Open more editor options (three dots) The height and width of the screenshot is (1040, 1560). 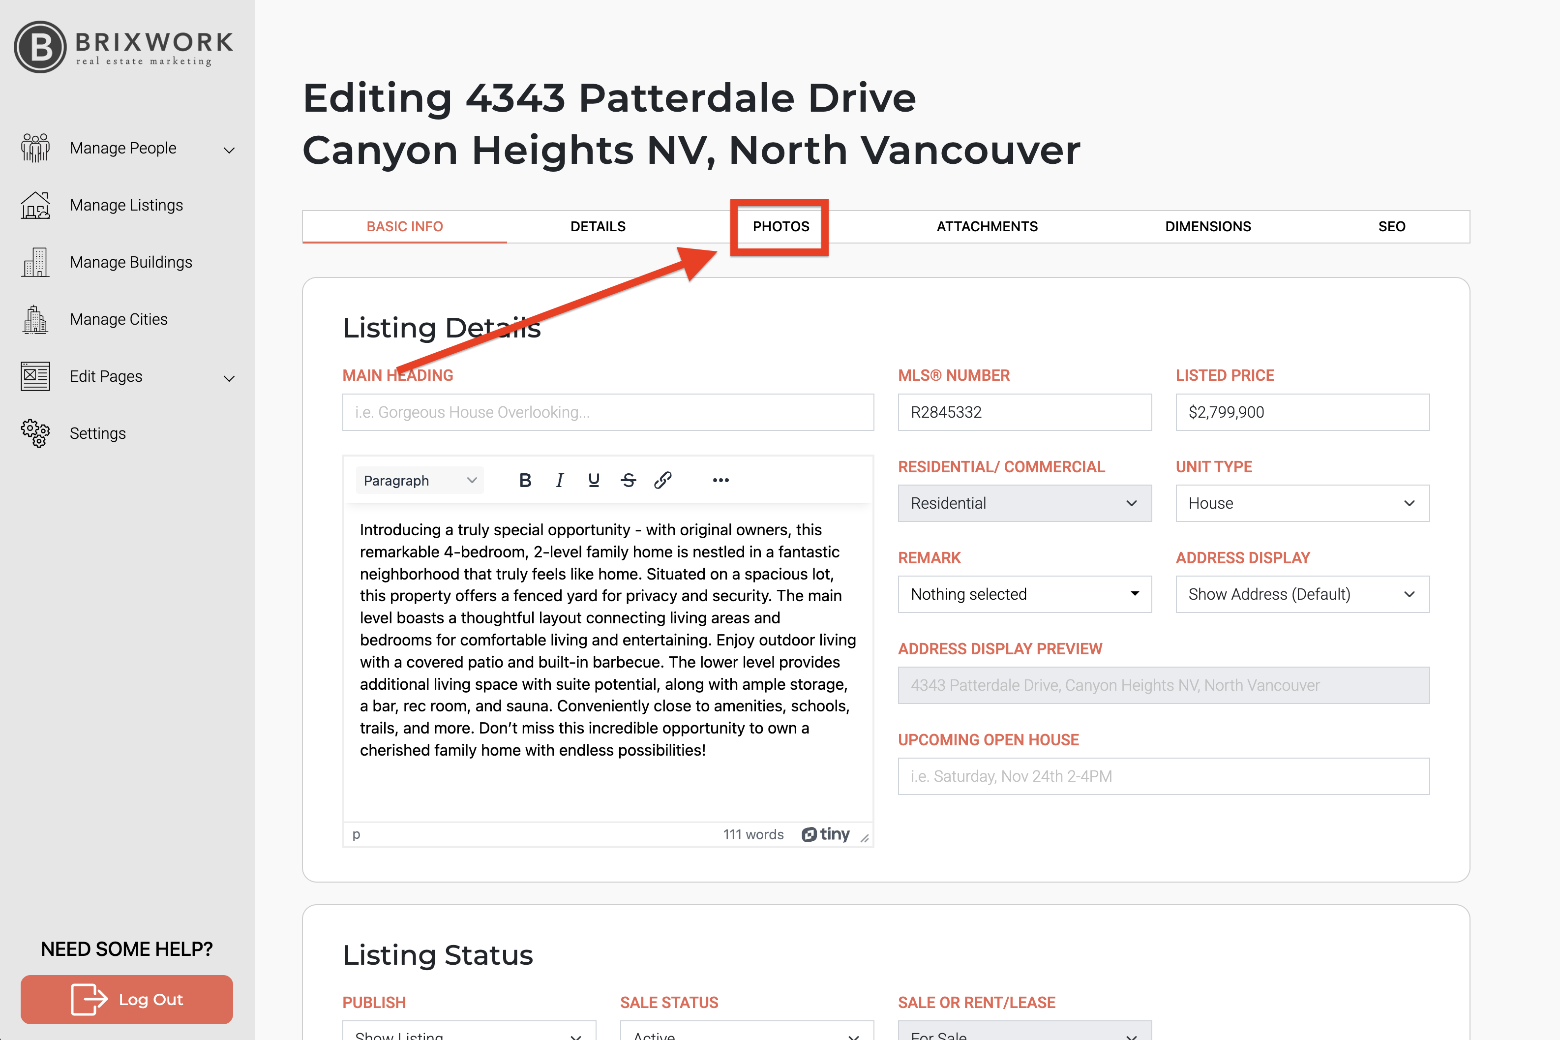click(720, 480)
